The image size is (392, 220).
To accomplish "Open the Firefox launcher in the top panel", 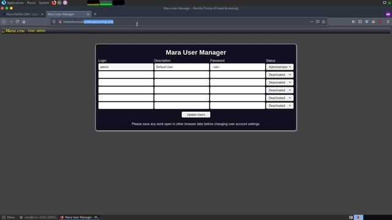I will point(54,2).
